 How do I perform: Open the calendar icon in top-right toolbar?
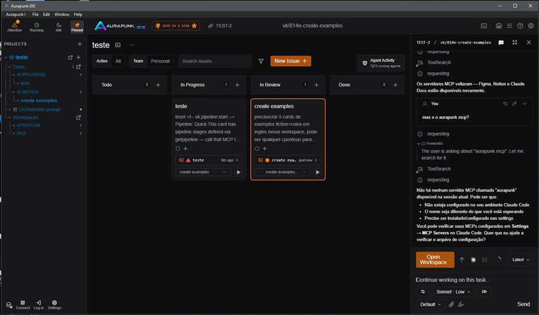pos(499,25)
